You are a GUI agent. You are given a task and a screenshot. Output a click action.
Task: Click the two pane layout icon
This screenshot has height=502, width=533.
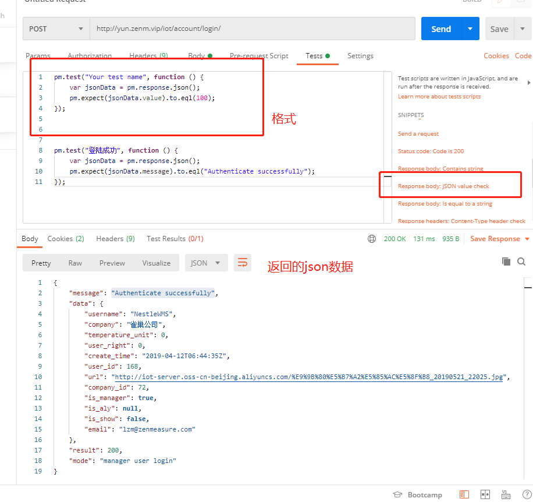point(485,494)
